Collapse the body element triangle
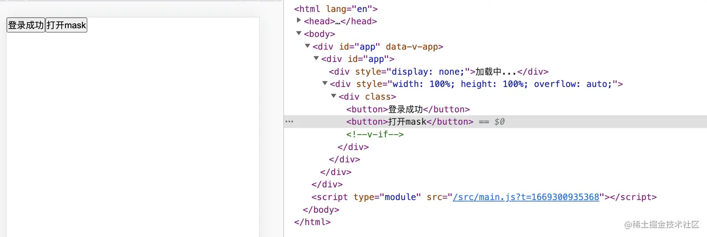 click(299, 33)
